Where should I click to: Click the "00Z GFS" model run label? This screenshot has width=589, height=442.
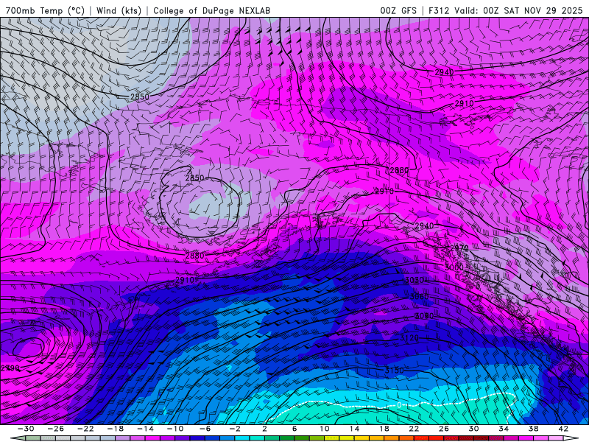tap(398, 10)
